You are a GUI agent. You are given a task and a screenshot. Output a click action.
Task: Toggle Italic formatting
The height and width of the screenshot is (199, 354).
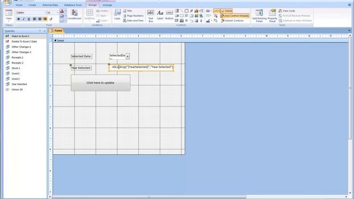(x=24, y=19)
